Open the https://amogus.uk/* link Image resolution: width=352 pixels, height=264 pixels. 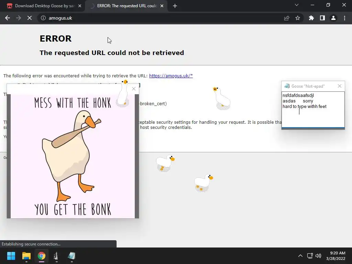tap(171, 76)
